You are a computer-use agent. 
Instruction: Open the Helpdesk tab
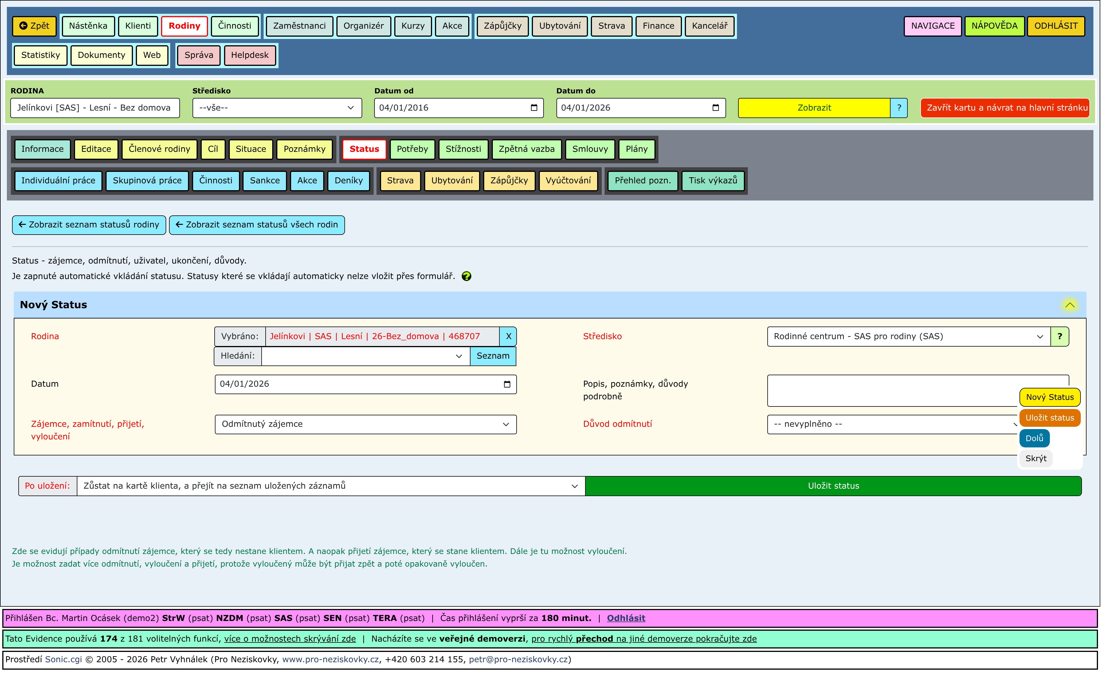pos(250,55)
